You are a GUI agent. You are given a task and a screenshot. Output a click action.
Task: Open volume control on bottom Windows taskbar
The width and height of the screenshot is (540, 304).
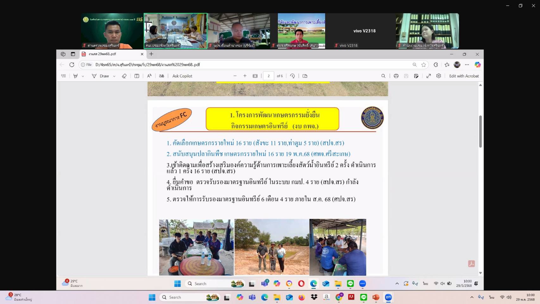tap(509, 297)
